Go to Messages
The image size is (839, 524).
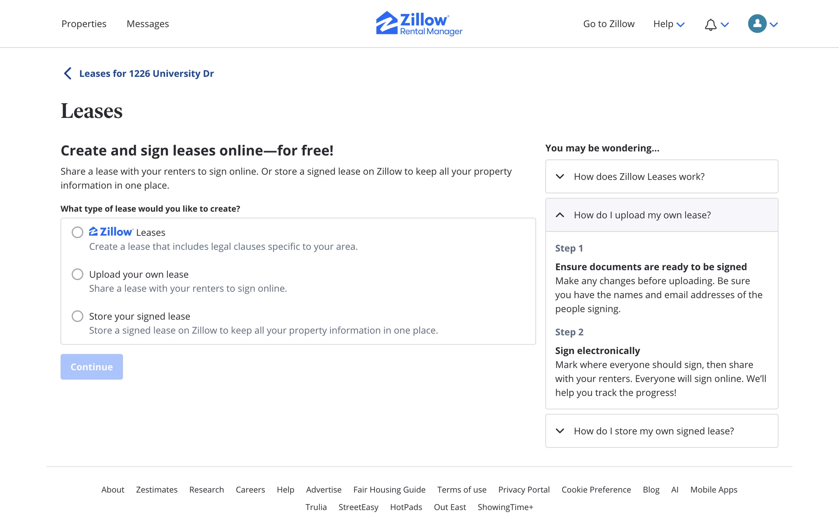click(148, 24)
